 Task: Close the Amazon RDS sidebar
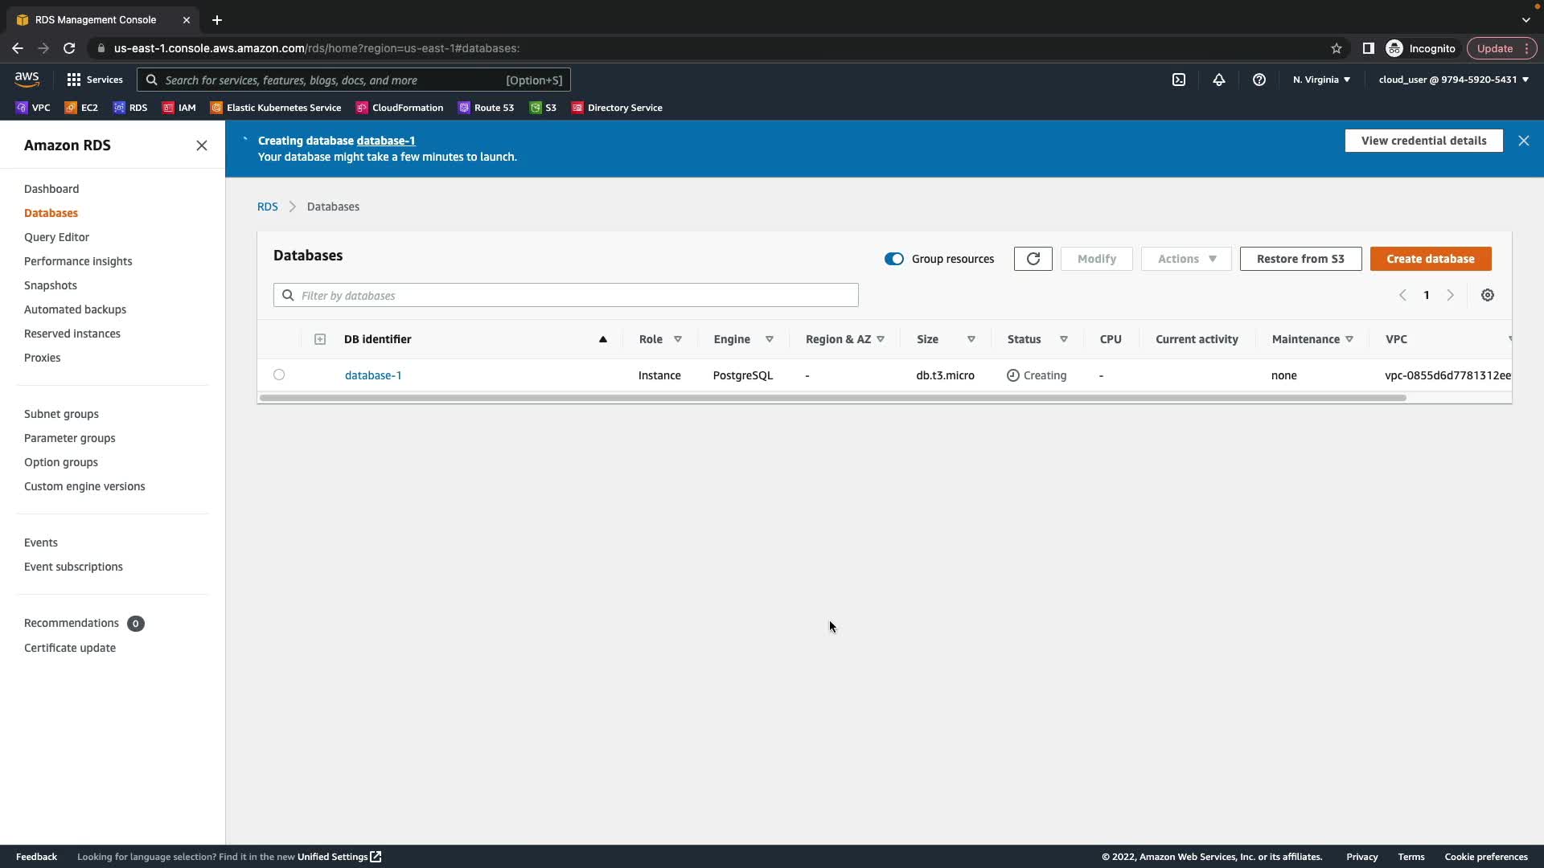(x=202, y=145)
